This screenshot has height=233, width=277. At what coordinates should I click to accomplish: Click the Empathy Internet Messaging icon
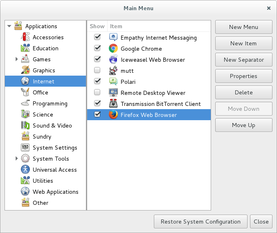[x=113, y=38]
